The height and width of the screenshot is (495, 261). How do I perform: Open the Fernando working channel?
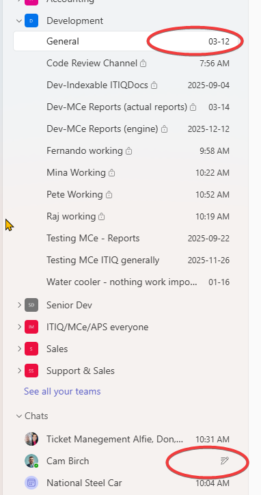(85, 151)
